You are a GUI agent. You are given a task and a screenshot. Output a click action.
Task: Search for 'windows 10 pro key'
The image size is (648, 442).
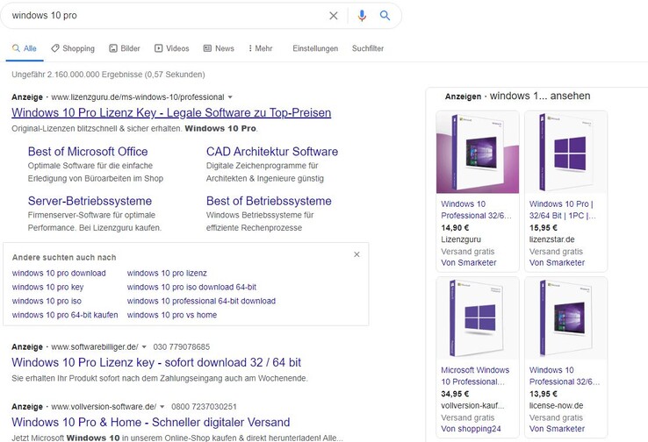[x=47, y=288]
